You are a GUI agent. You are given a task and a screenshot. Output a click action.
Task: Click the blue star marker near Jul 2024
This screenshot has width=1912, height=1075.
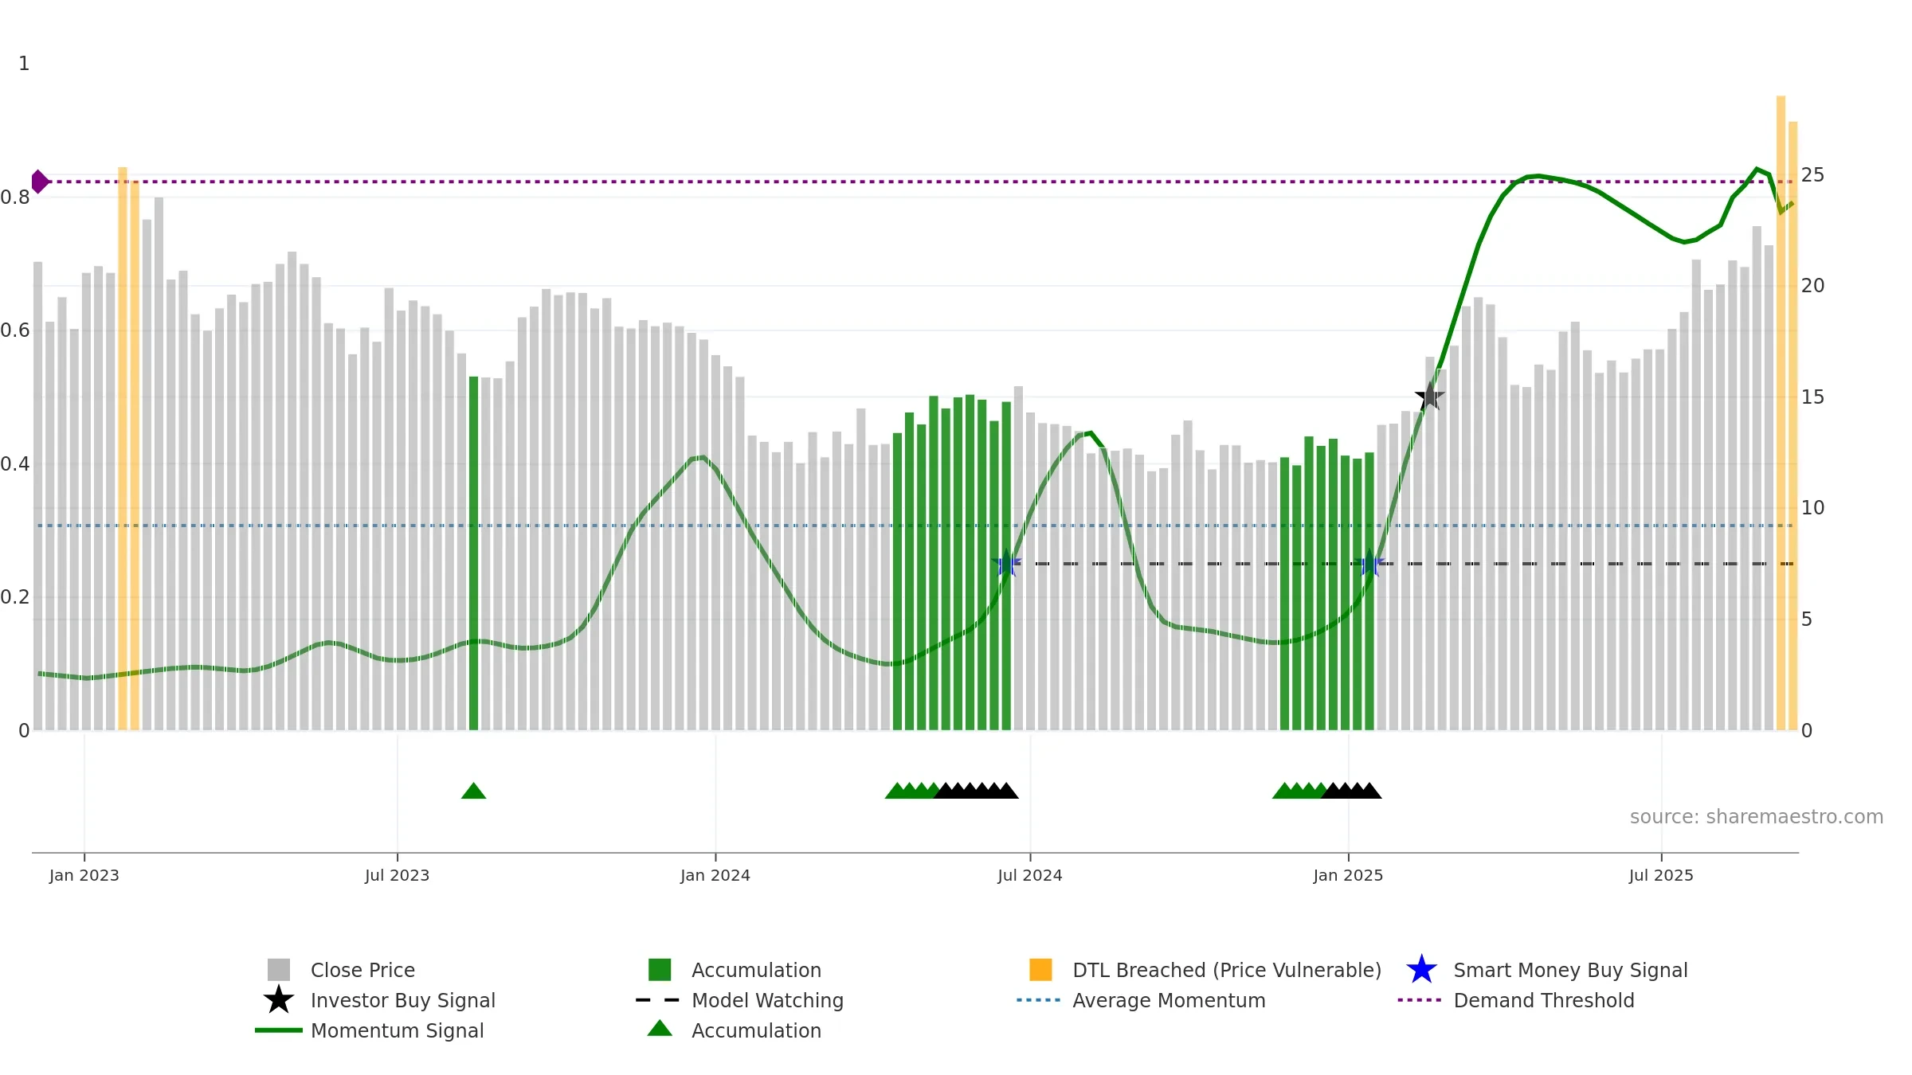(x=1006, y=564)
